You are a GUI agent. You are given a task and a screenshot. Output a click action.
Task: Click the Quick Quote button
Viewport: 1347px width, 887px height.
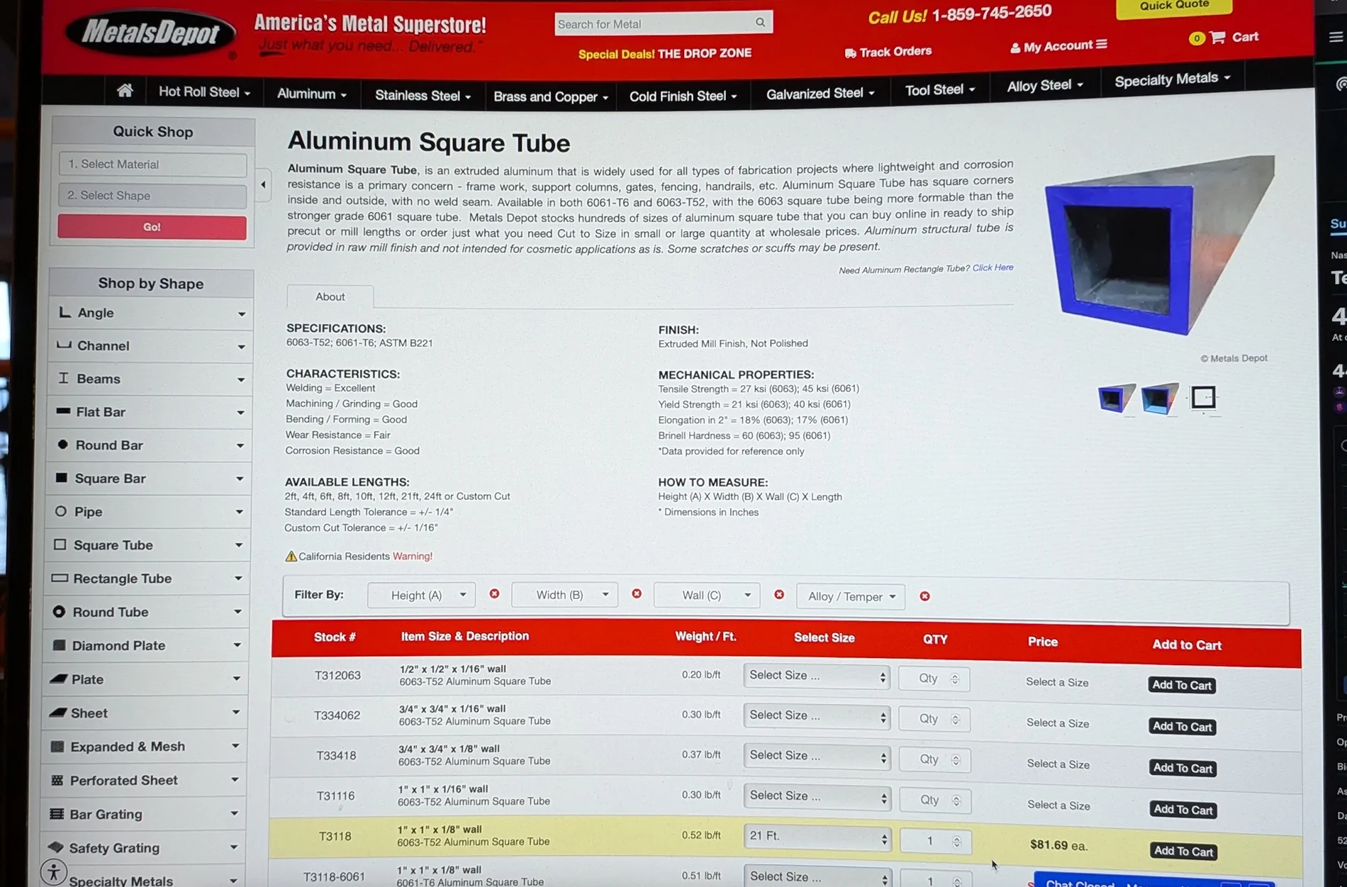1174,6
